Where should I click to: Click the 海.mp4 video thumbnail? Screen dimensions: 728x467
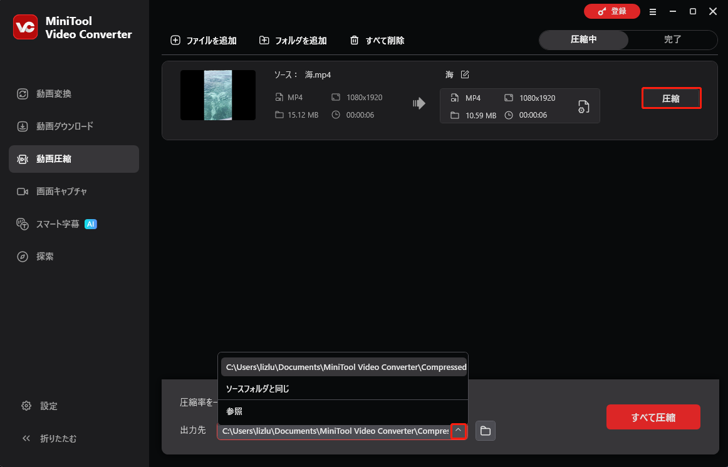(217, 95)
